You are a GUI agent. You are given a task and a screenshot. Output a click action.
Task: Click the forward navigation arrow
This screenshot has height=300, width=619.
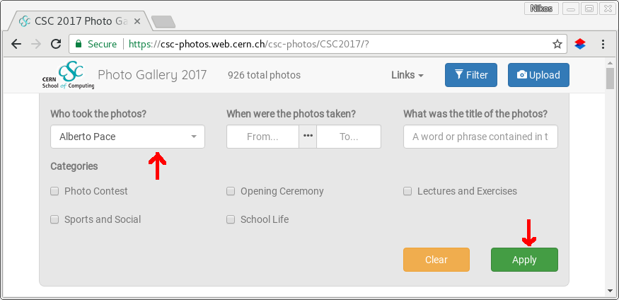coord(36,44)
